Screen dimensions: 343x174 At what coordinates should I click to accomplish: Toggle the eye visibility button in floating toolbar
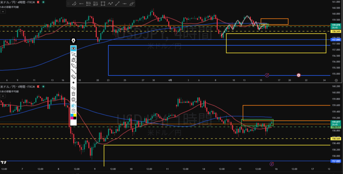(x=73, y=48)
